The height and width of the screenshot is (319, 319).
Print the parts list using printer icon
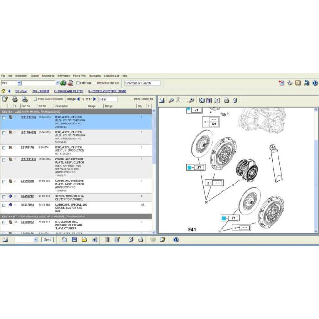coord(15,99)
